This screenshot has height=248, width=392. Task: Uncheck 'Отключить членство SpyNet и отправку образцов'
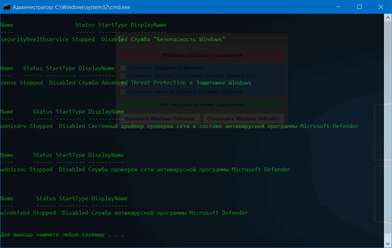pos(123,92)
